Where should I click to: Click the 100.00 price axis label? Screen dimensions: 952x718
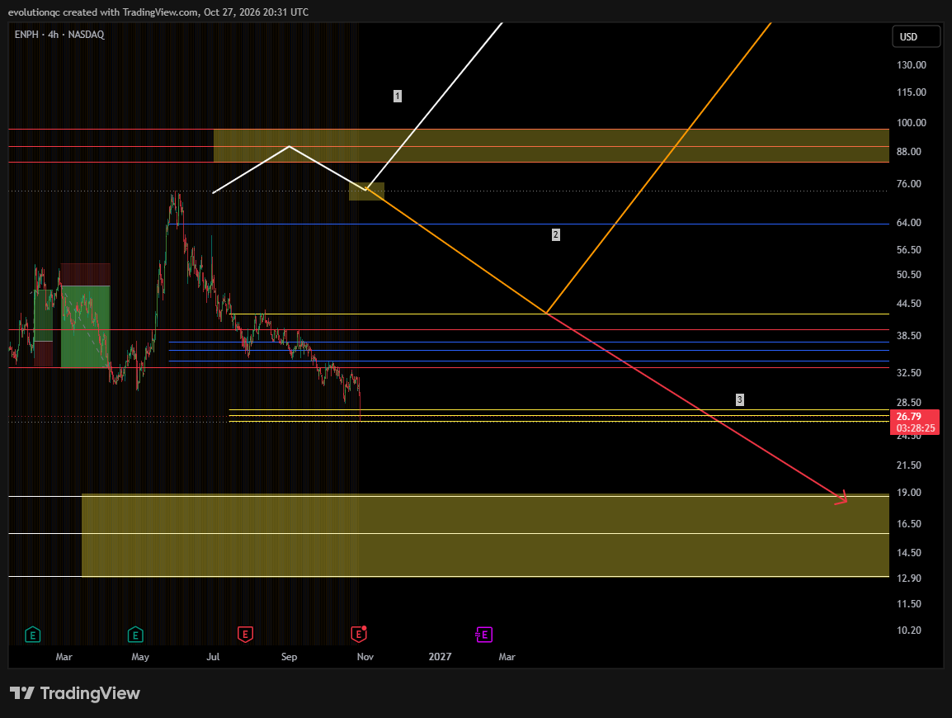(912, 123)
